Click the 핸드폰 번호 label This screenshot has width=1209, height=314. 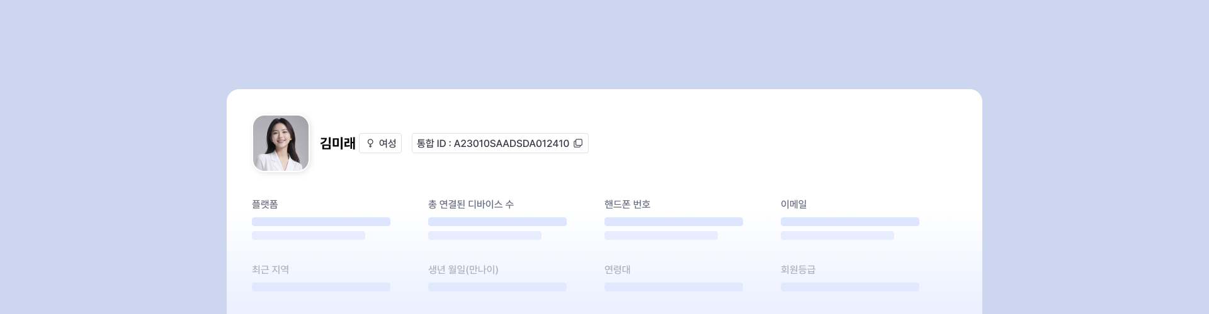tap(627, 204)
